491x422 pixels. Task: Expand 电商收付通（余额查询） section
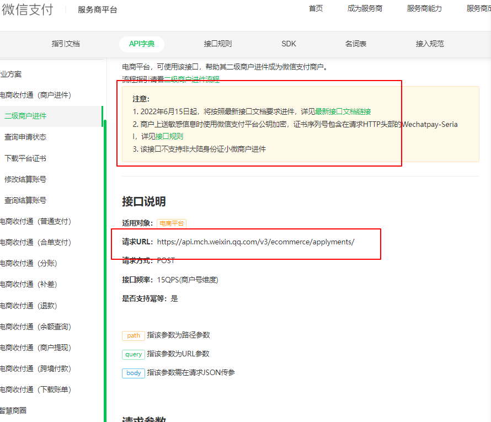click(35, 327)
